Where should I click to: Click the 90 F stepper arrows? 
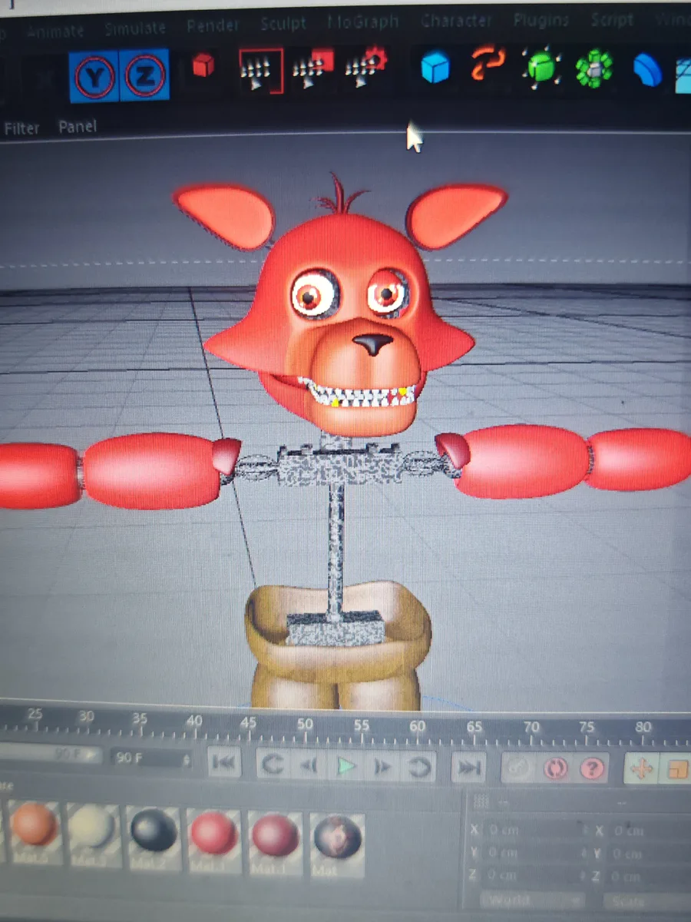pyautogui.click(x=186, y=758)
